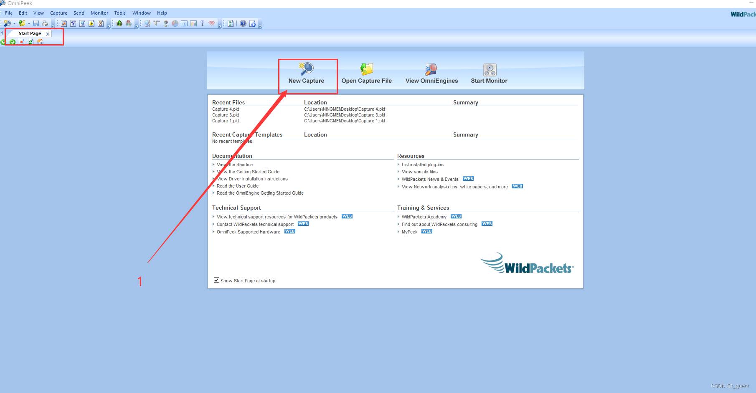Image resolution: width=756 pixels, height=393 pixels.
Task: Open recent file Capture 3.pkt
Action: point(226,115)
